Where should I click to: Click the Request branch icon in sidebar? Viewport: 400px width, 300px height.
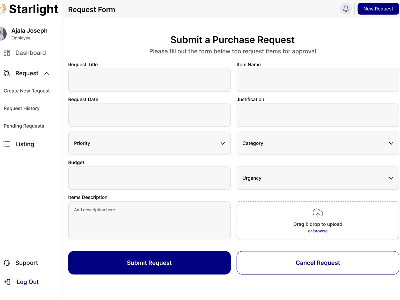[x=6, y=73]
